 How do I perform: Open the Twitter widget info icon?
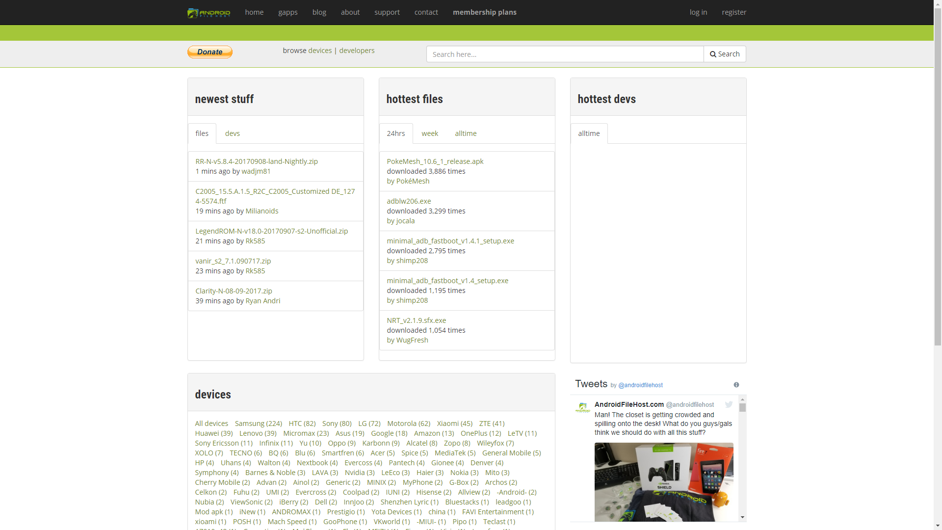pos(736,385)
